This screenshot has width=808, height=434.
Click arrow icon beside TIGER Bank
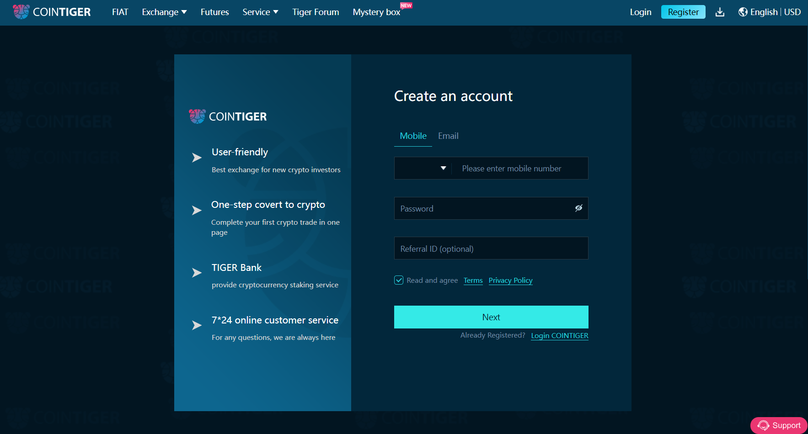[x=197, y=273]
